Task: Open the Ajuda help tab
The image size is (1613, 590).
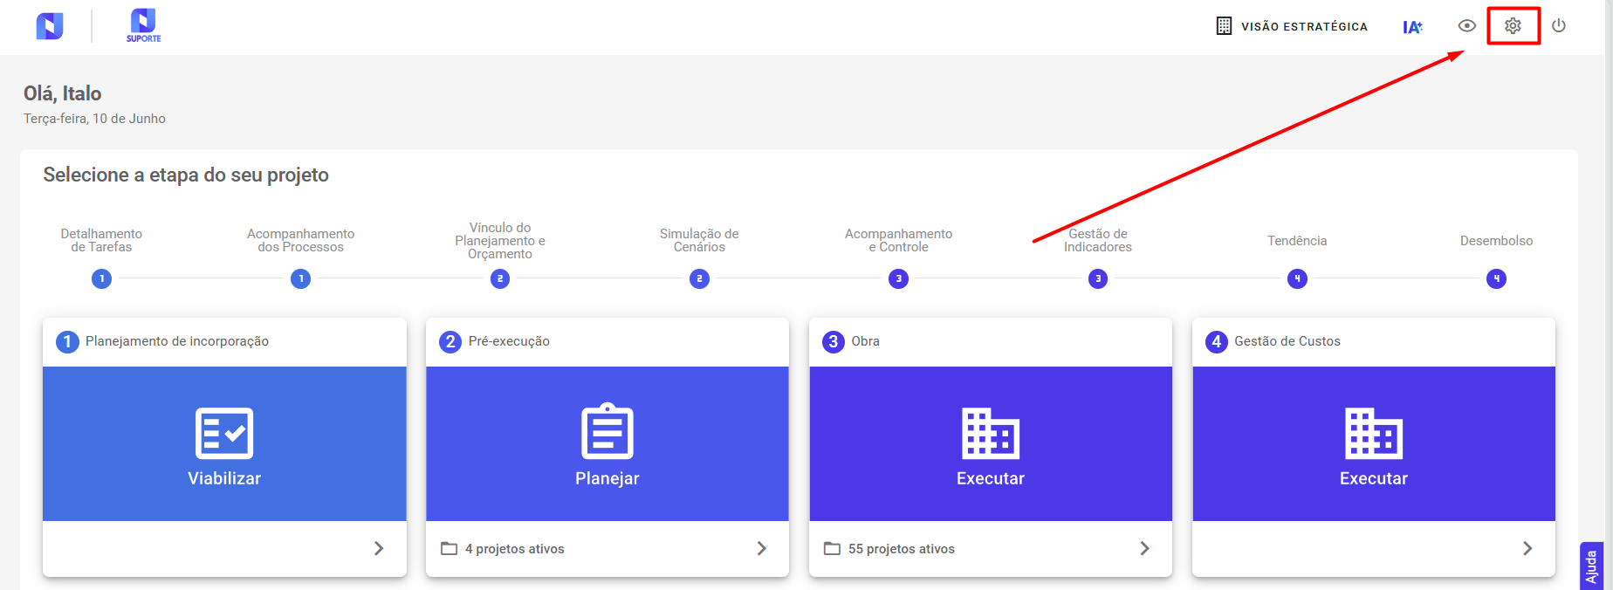Action: (x=1591, y=566)
